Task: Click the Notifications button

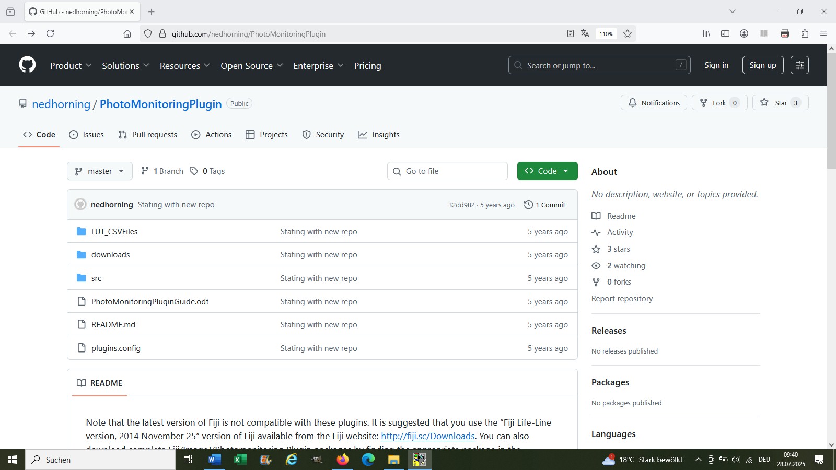Action: pyautogui.click(x=654, y=103)
